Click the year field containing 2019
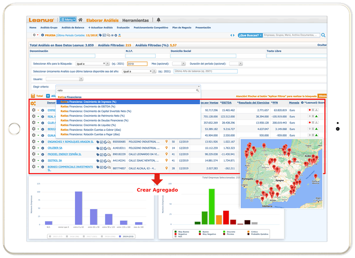The image size is (355, 258). pos(137,64)
